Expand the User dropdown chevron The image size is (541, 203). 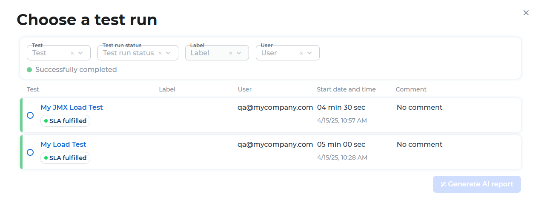310,53
